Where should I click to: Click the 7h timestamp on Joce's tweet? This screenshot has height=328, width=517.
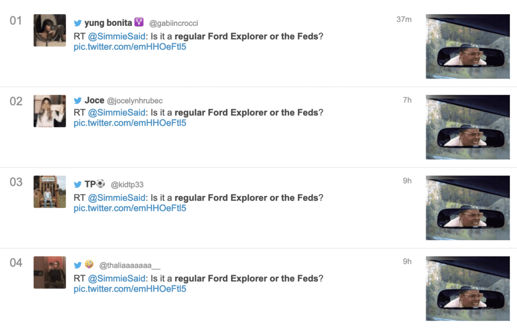point(407,100)
